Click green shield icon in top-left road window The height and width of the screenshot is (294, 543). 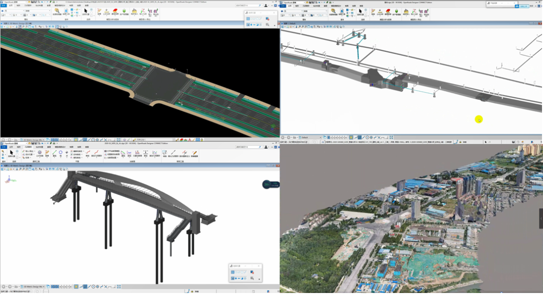pyautogui.click(x=124, y=11)
